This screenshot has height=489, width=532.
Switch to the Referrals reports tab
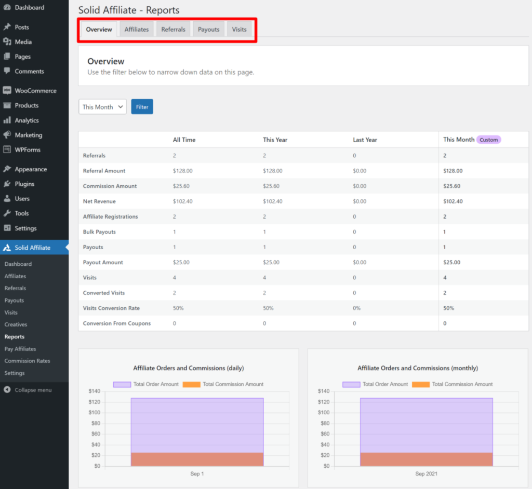173,30
